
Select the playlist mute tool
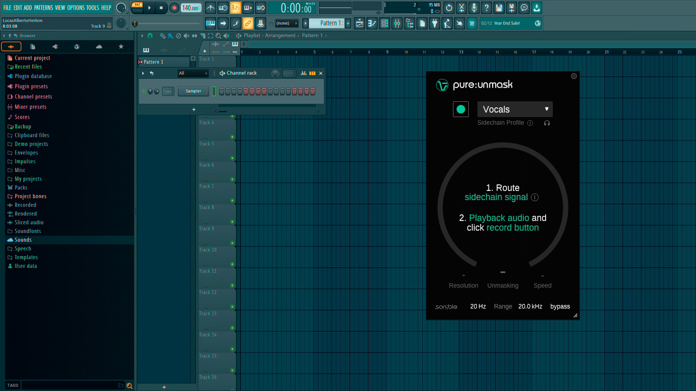[x=186, y=36]
